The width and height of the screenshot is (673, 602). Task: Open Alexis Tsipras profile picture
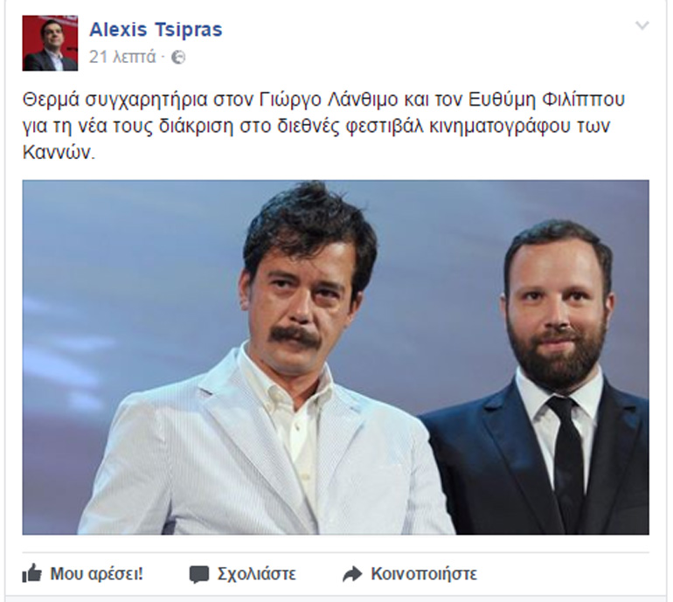[x=50, y=43]
